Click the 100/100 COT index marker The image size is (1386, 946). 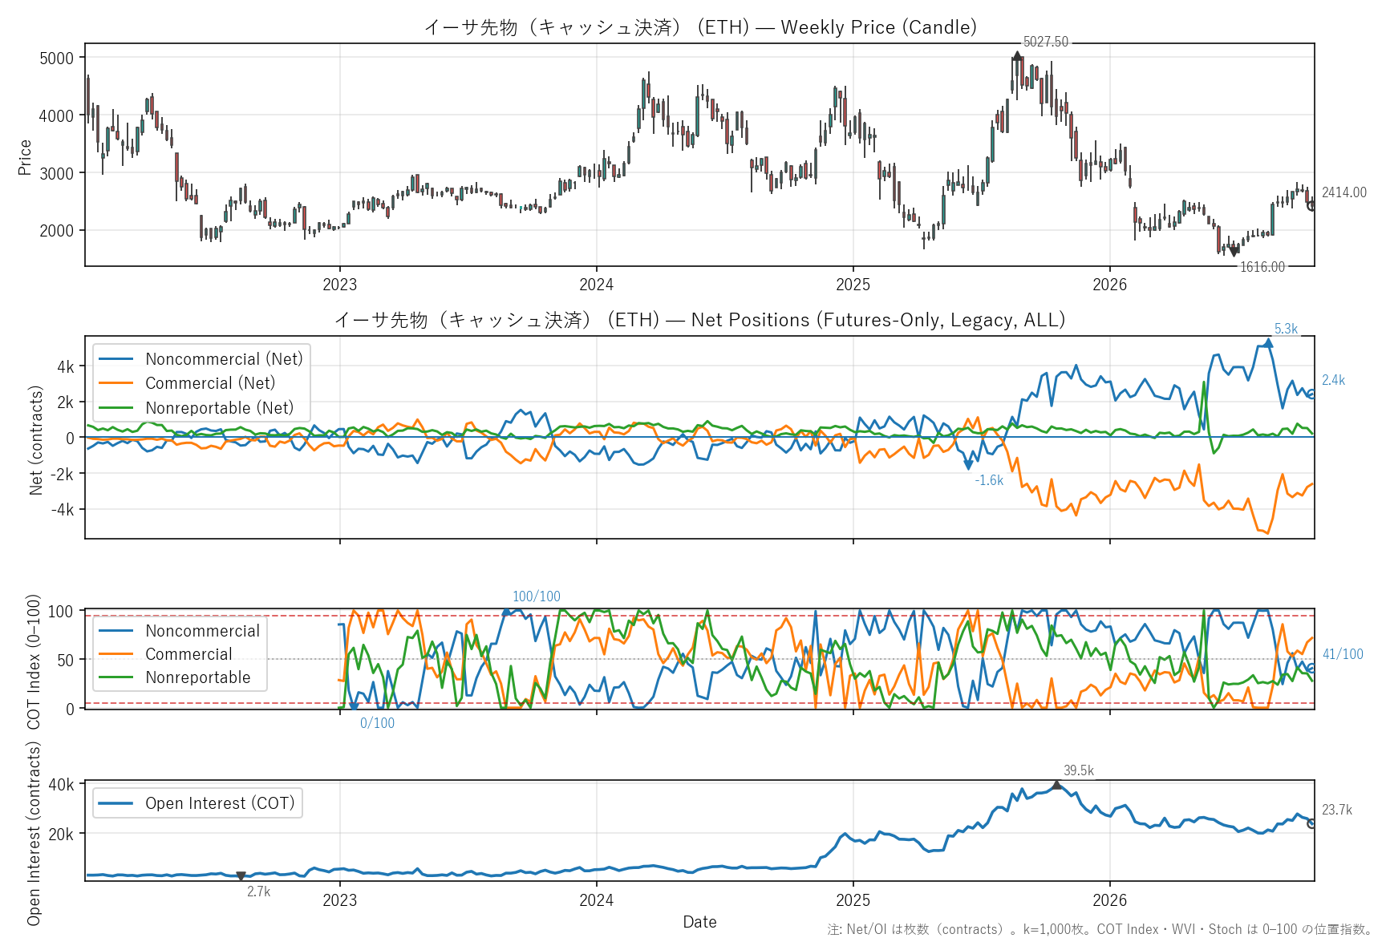click(x=506, y=612)
